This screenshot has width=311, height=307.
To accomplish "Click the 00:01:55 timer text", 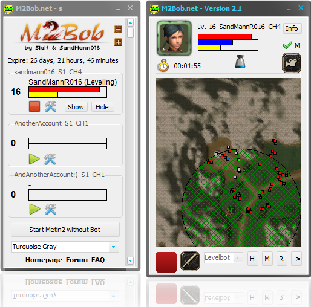I will pyautogui.click(x=188, y=66).
